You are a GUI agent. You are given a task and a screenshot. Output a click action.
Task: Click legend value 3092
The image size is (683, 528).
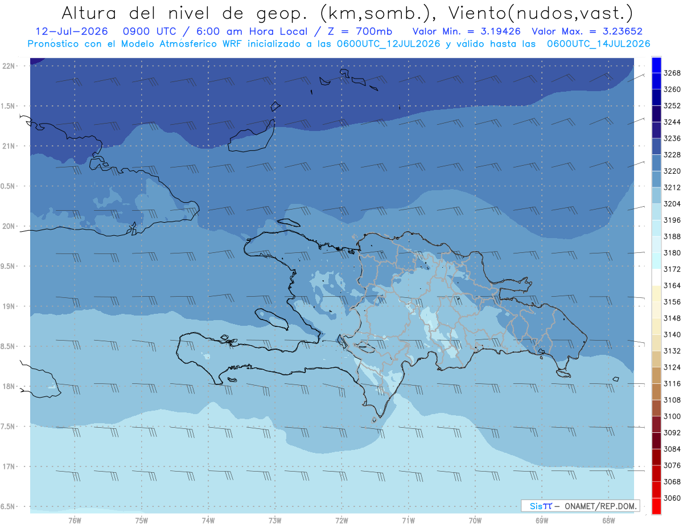point(672,433)
